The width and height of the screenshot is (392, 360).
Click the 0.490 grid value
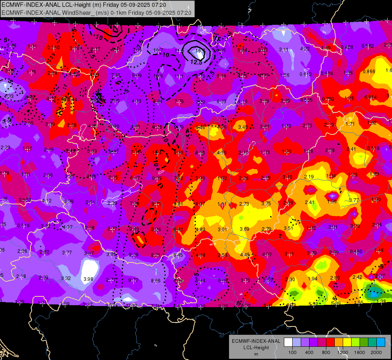coord(356,251)
